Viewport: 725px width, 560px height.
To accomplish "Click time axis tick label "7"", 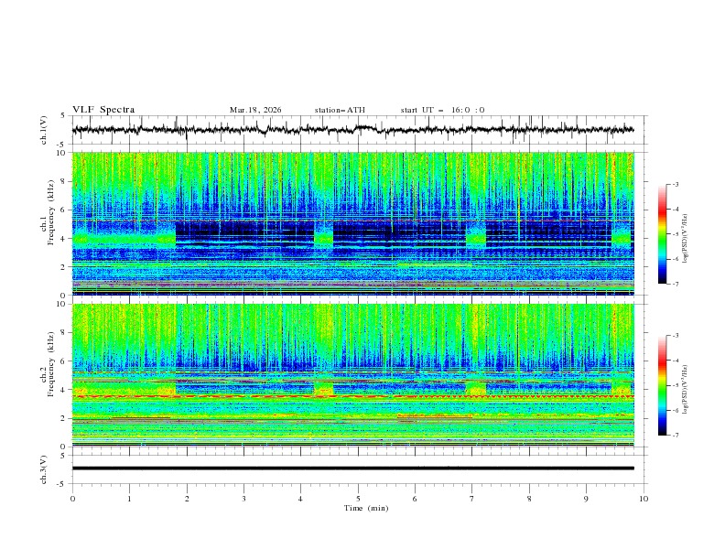I will pos(472,499).
